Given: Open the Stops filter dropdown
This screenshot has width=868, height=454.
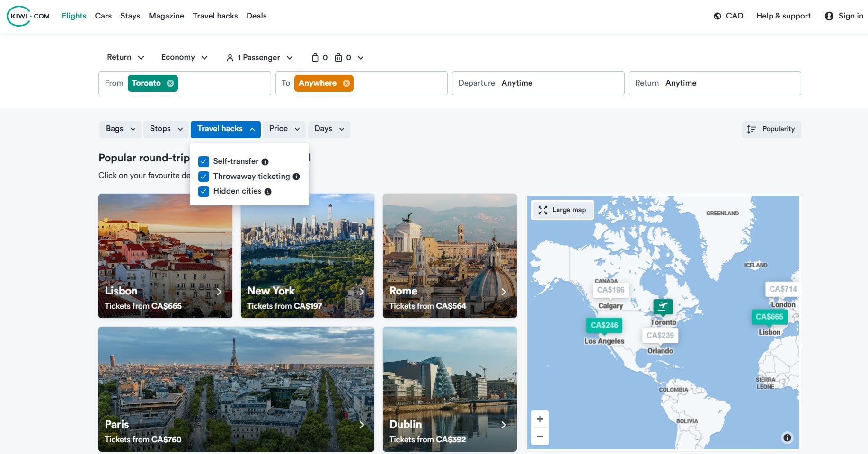Looking at the screenshot, I should coord(165,129).
